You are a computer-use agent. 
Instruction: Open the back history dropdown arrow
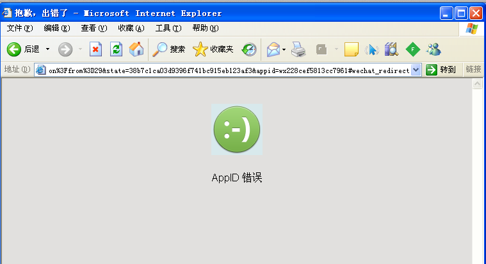coord(48,49)
